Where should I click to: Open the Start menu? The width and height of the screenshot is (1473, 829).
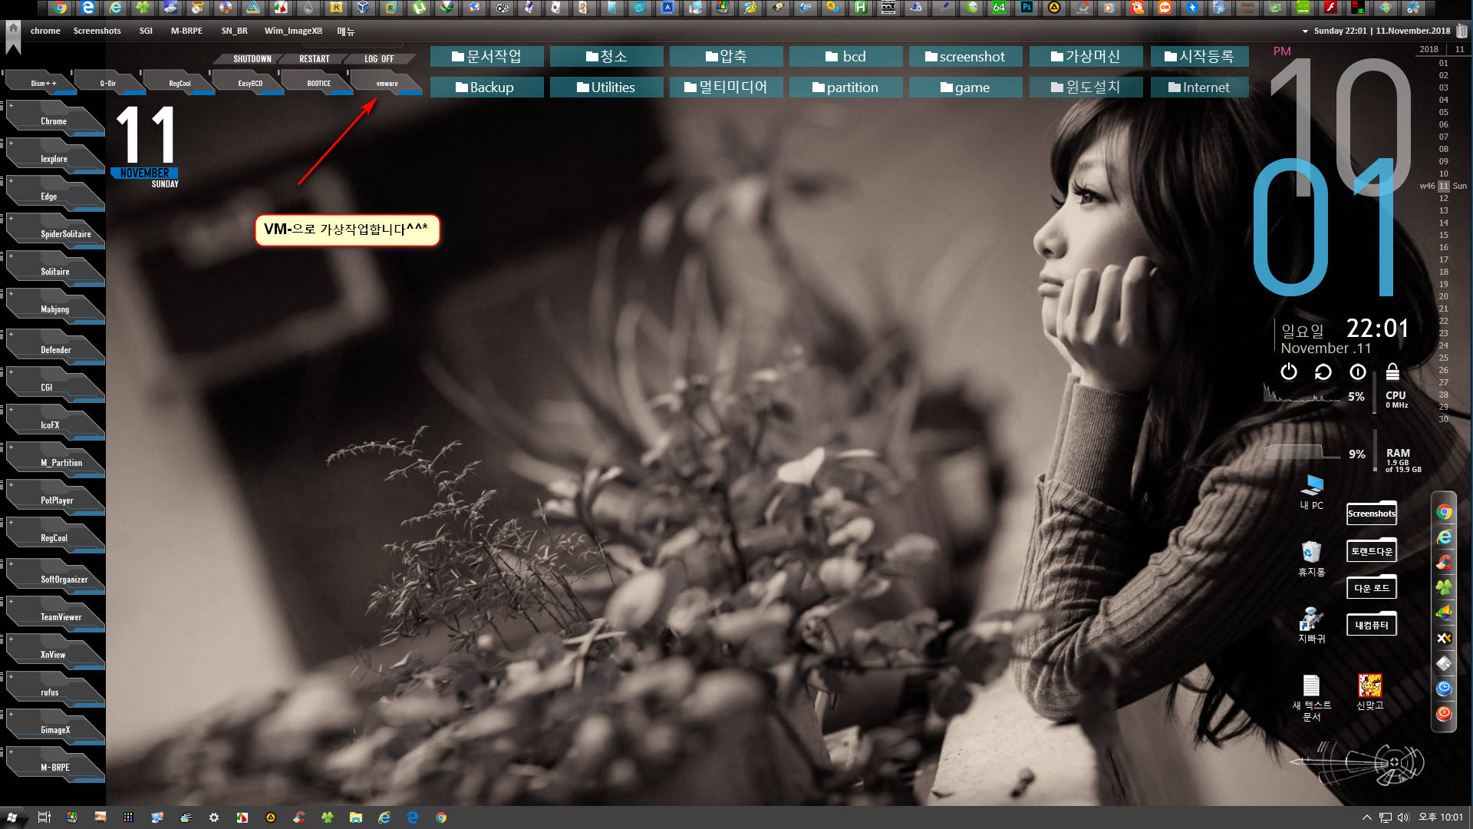(x=12, y=817)
